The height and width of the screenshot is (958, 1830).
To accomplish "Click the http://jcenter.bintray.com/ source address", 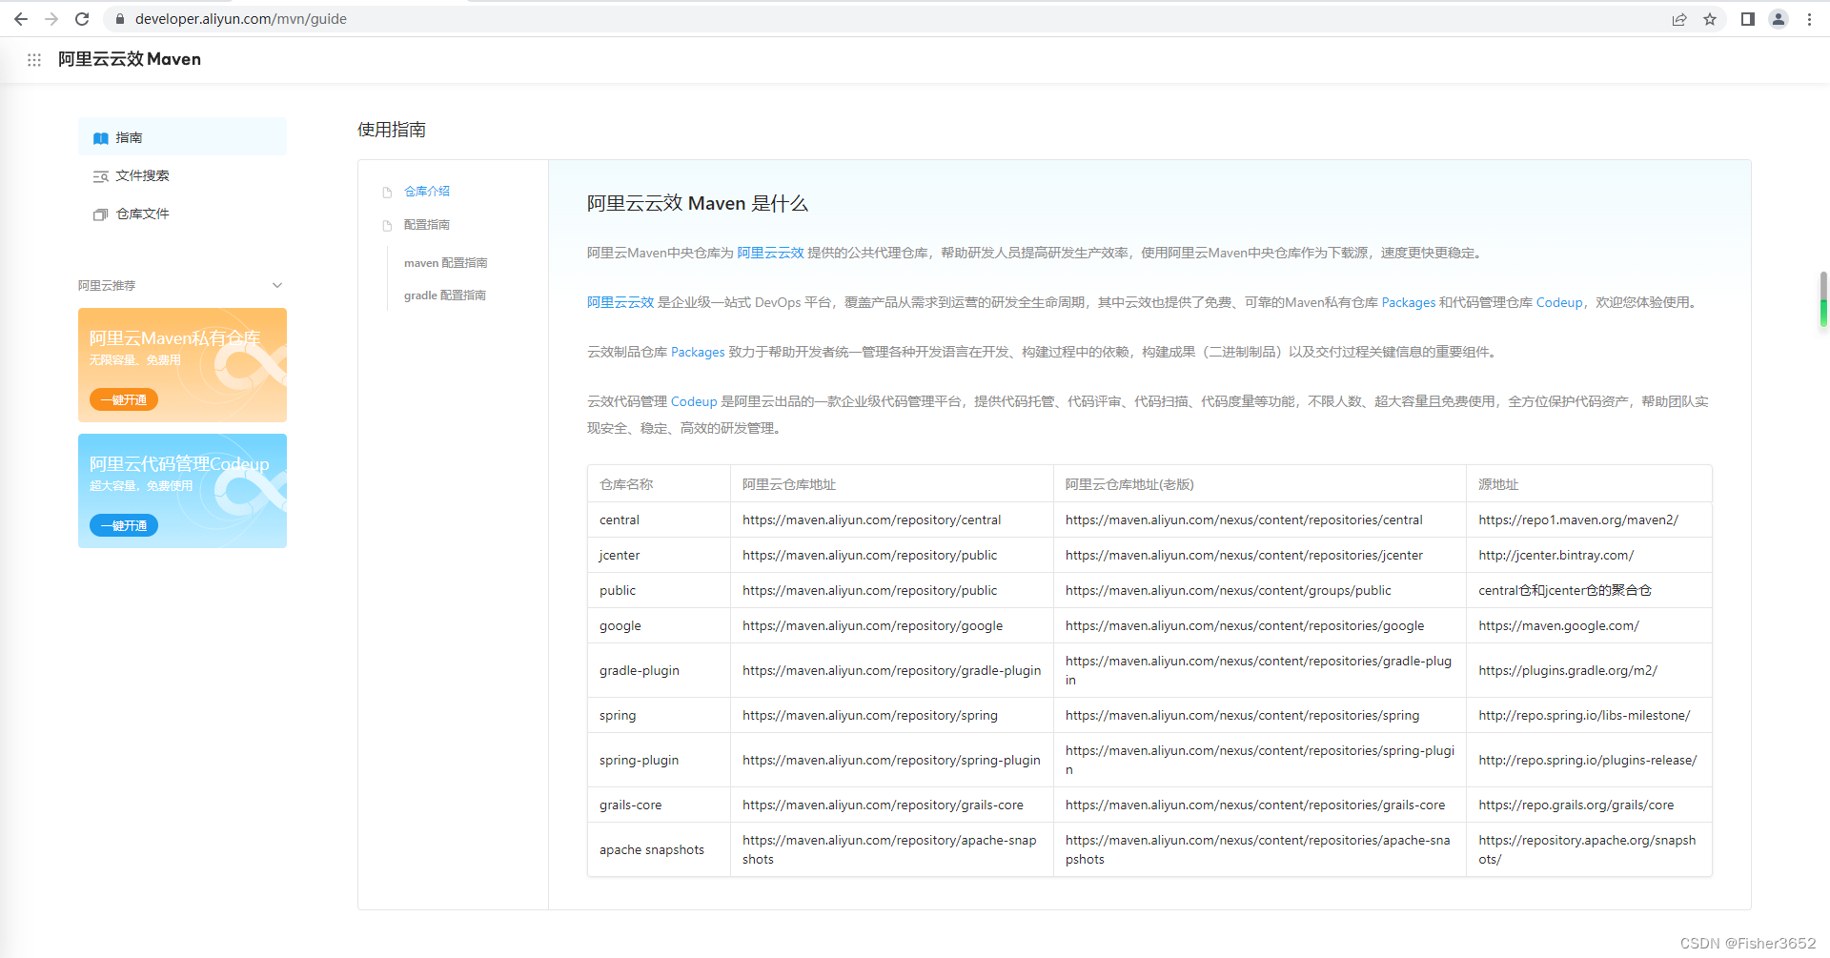I will click(1555, 555).
